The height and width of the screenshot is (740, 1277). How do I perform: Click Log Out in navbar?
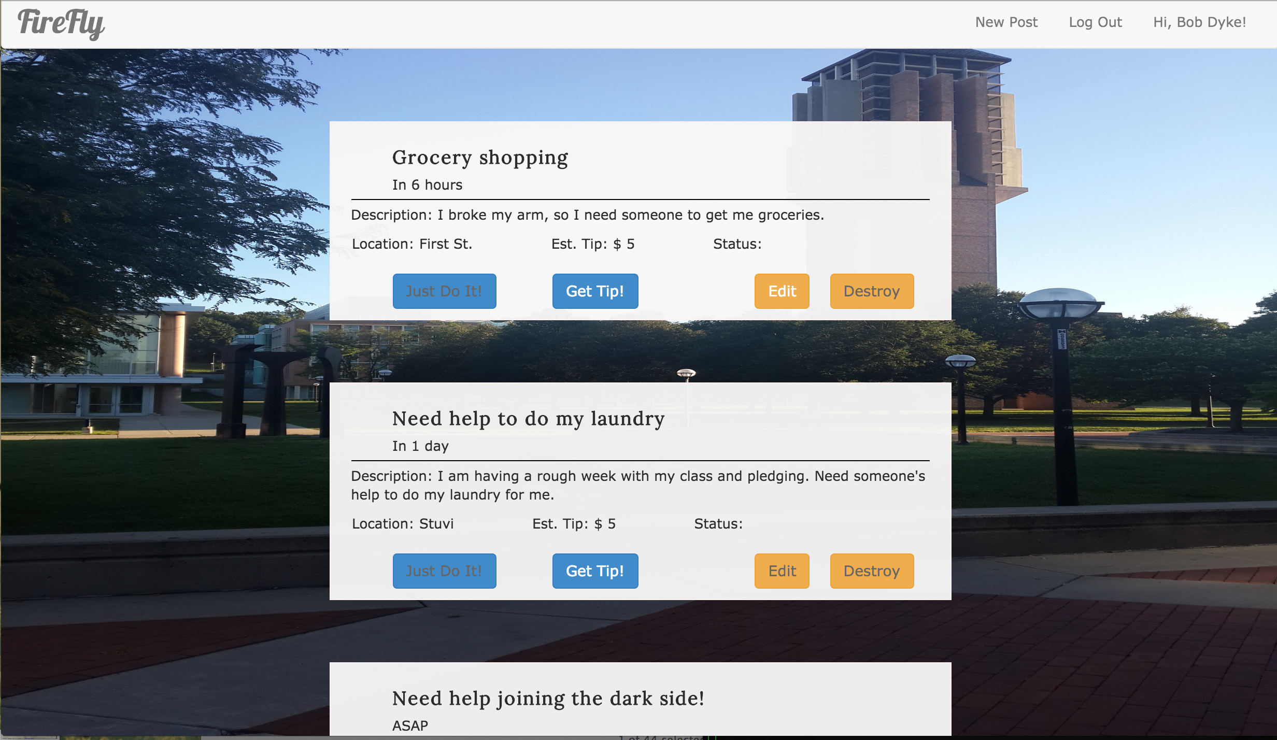[1095, 22]
